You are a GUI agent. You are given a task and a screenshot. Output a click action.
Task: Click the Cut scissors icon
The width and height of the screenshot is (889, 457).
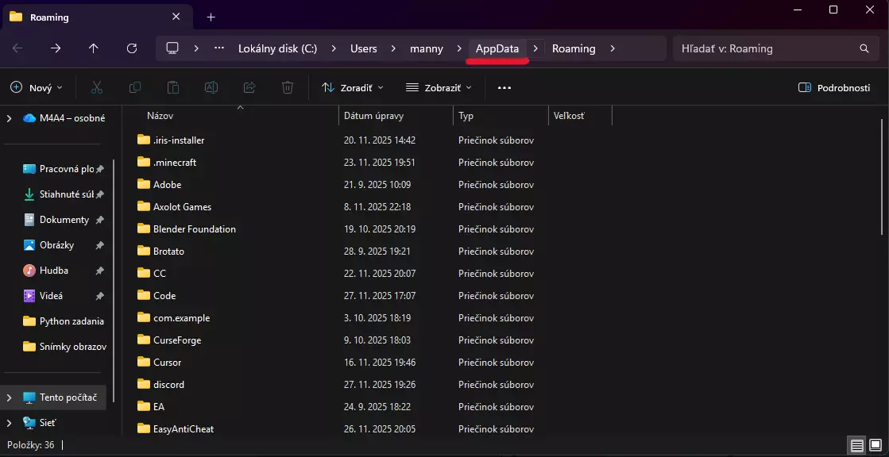tap(97, 87)
